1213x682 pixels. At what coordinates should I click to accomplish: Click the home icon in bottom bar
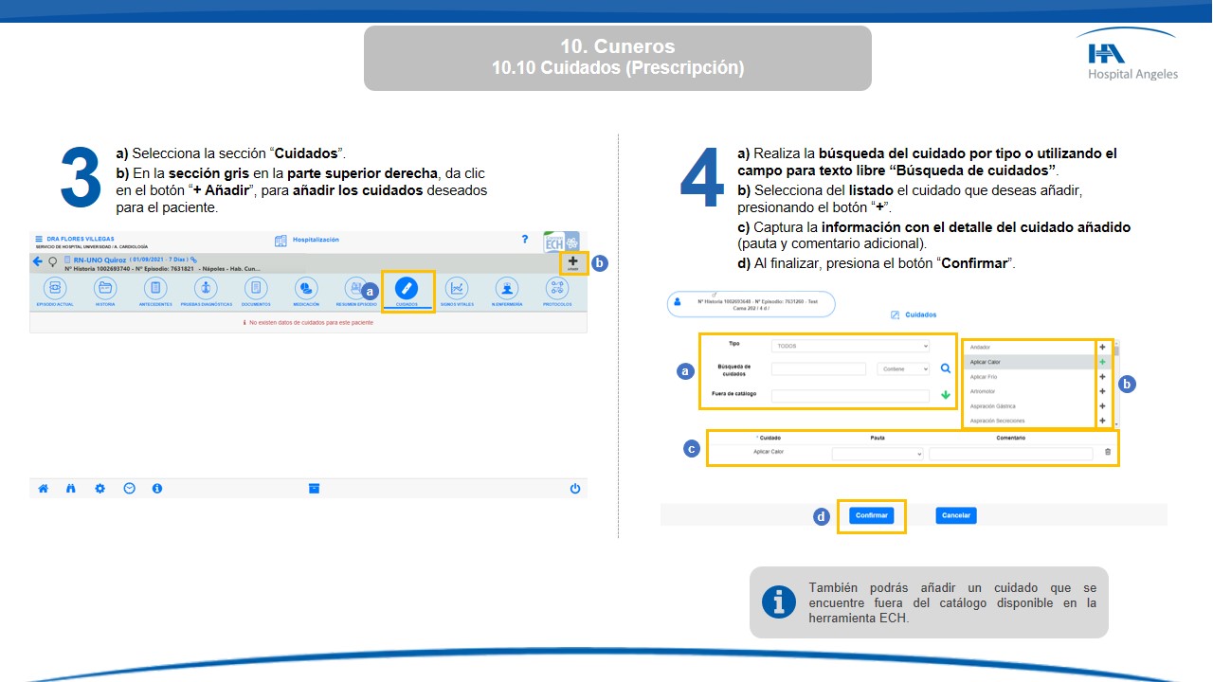coord(43,489)
